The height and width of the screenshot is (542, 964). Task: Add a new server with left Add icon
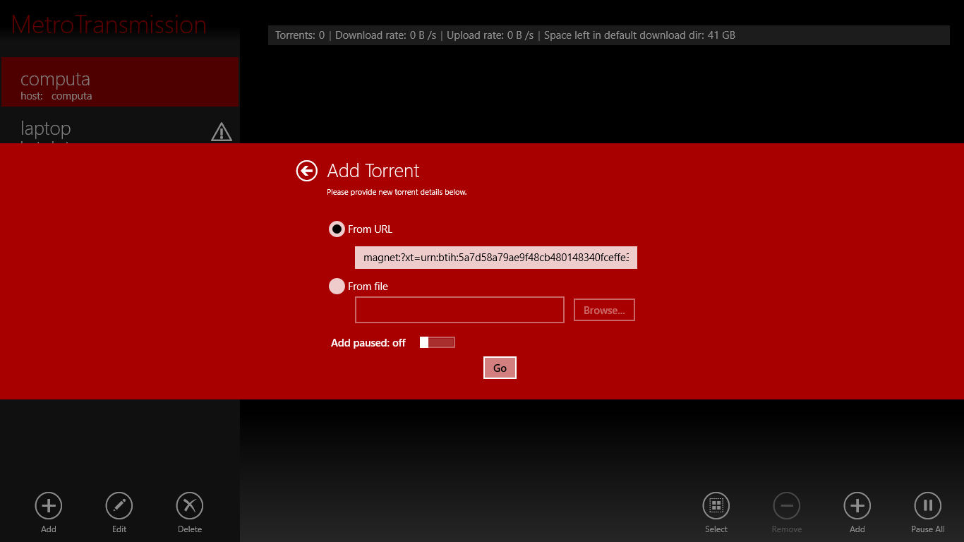point(49,505)
